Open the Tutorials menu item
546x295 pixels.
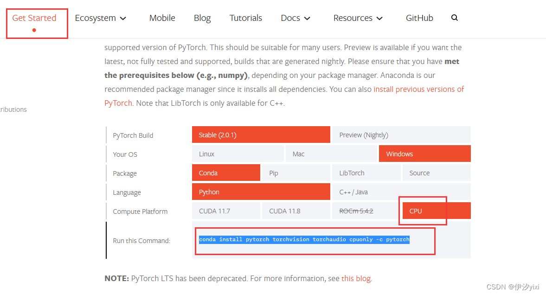coord(246,18)
